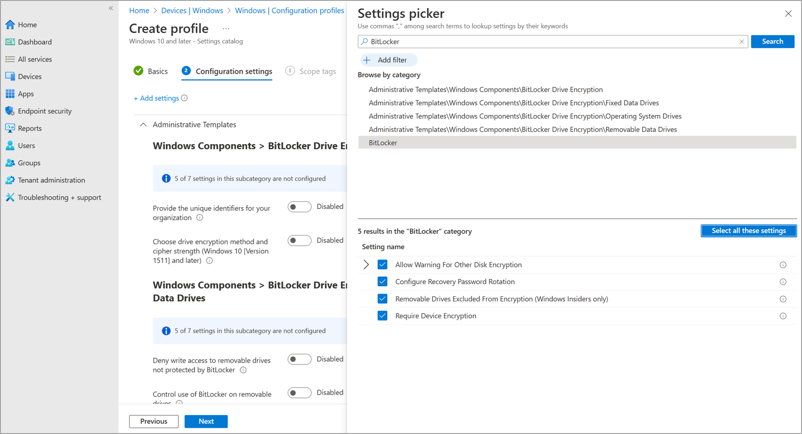The image size is (802, 434).
Task: Collapse the Administrative Templates section
Action: click(144, 124)
